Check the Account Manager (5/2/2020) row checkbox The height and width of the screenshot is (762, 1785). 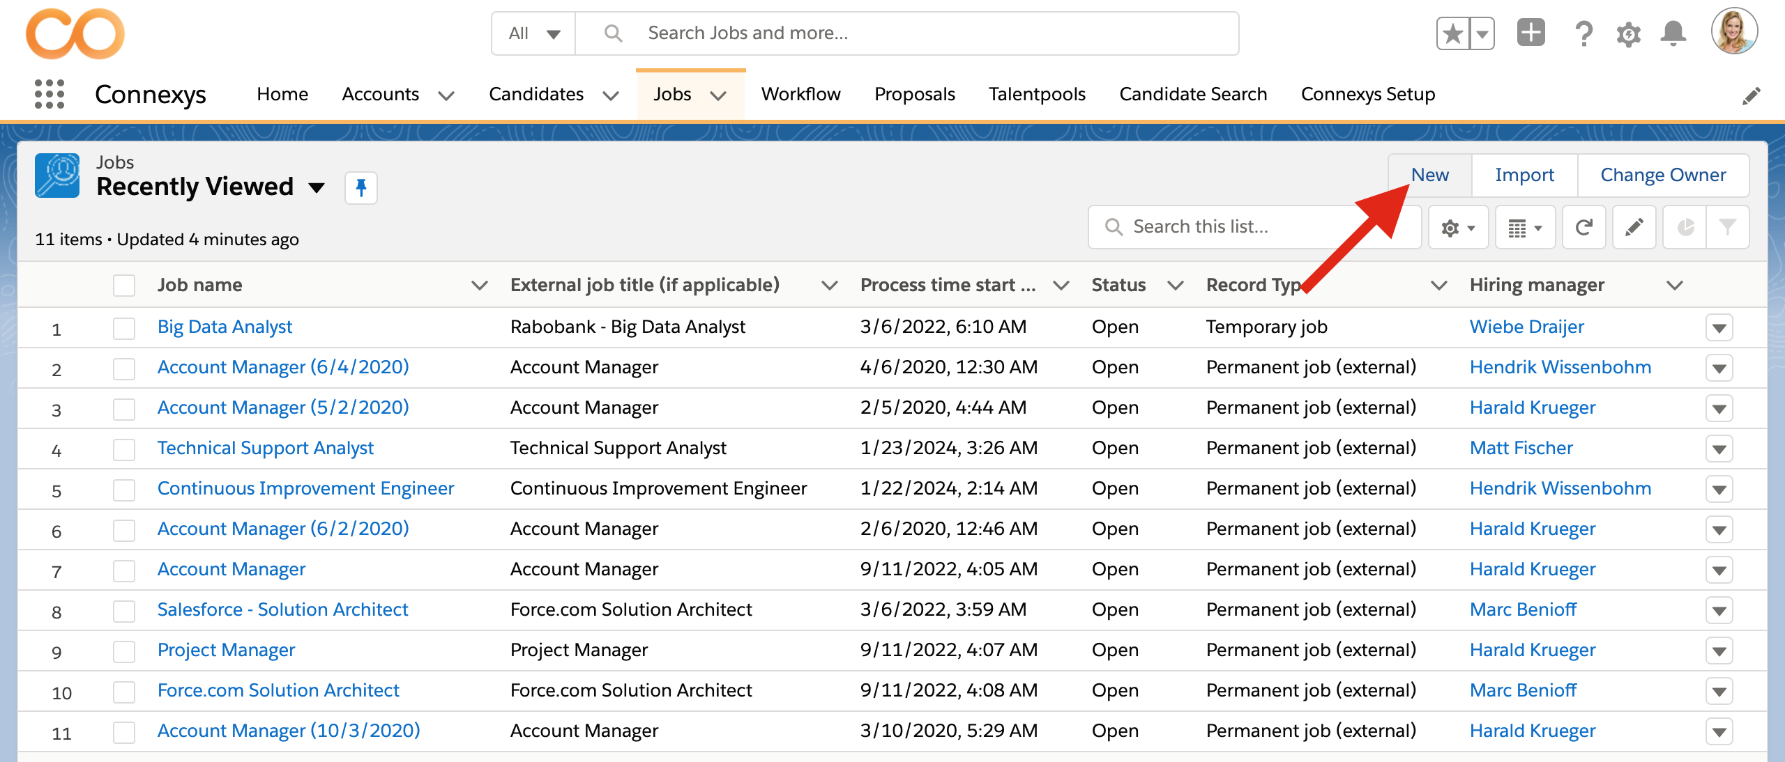pos(124,409)
